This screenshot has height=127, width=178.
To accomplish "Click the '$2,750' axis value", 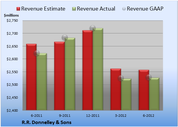I will [x=12, y=20].
